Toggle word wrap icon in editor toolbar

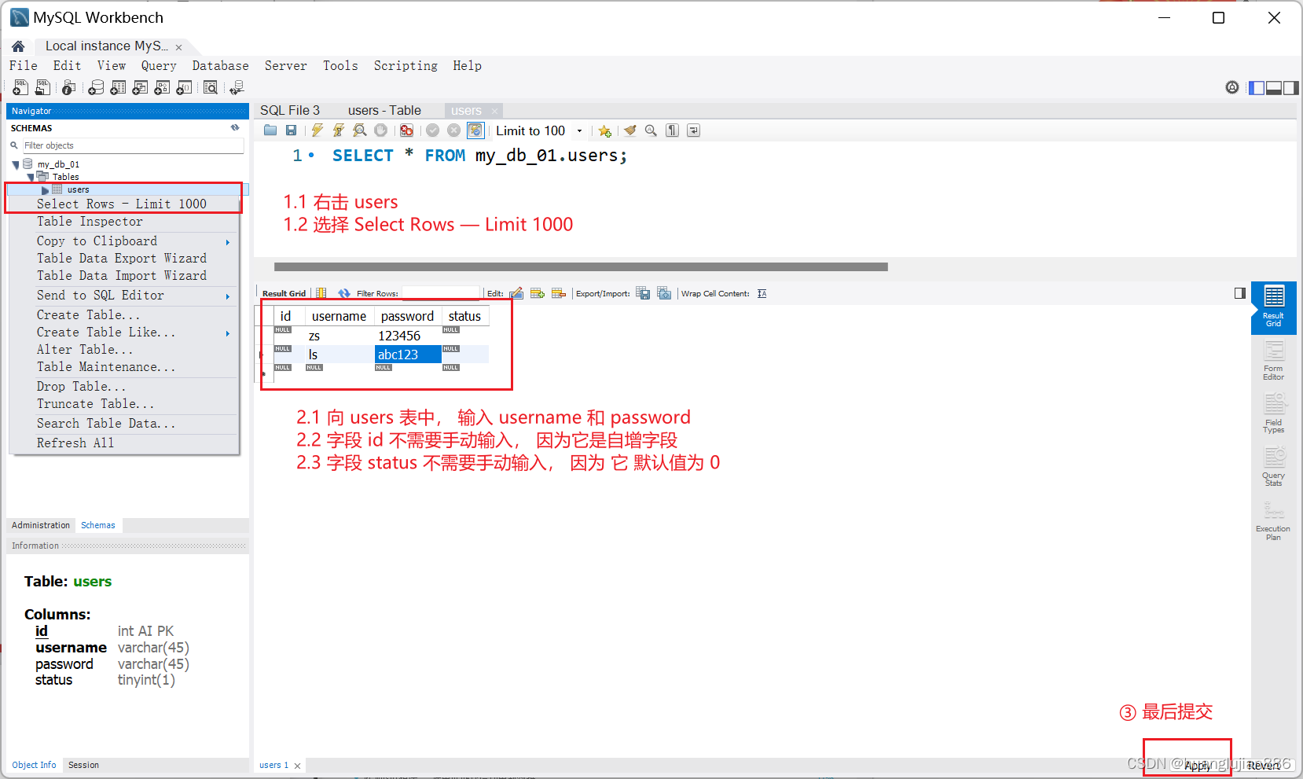point(693,130)
